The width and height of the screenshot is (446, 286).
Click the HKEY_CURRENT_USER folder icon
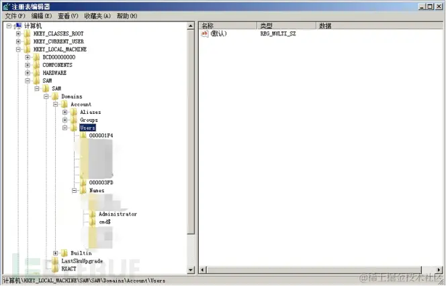point(27,42)
